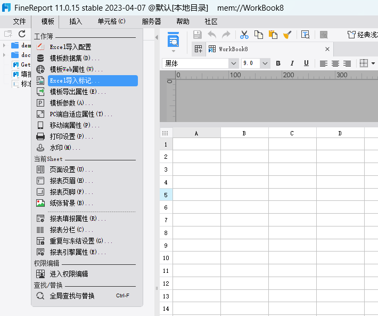This screenshot has width=378, height=316.
Task: Open 报表引擎属性(E) menu entry
Action: coord(87,252)
